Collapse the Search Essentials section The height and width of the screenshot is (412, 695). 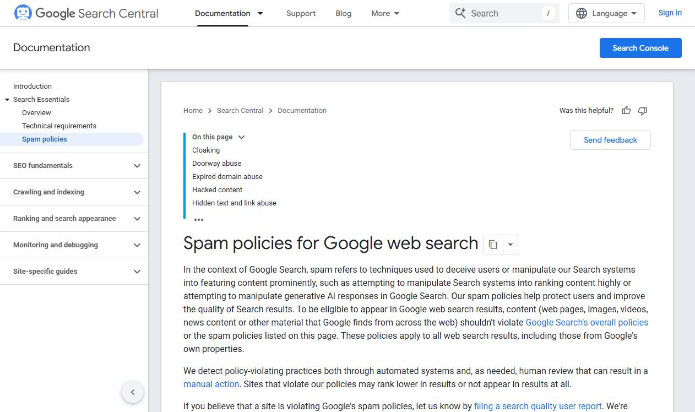[7, 100]
